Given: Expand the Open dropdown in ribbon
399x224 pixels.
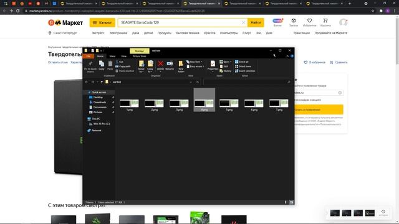Looking at the screenshot, I should 226,62.
